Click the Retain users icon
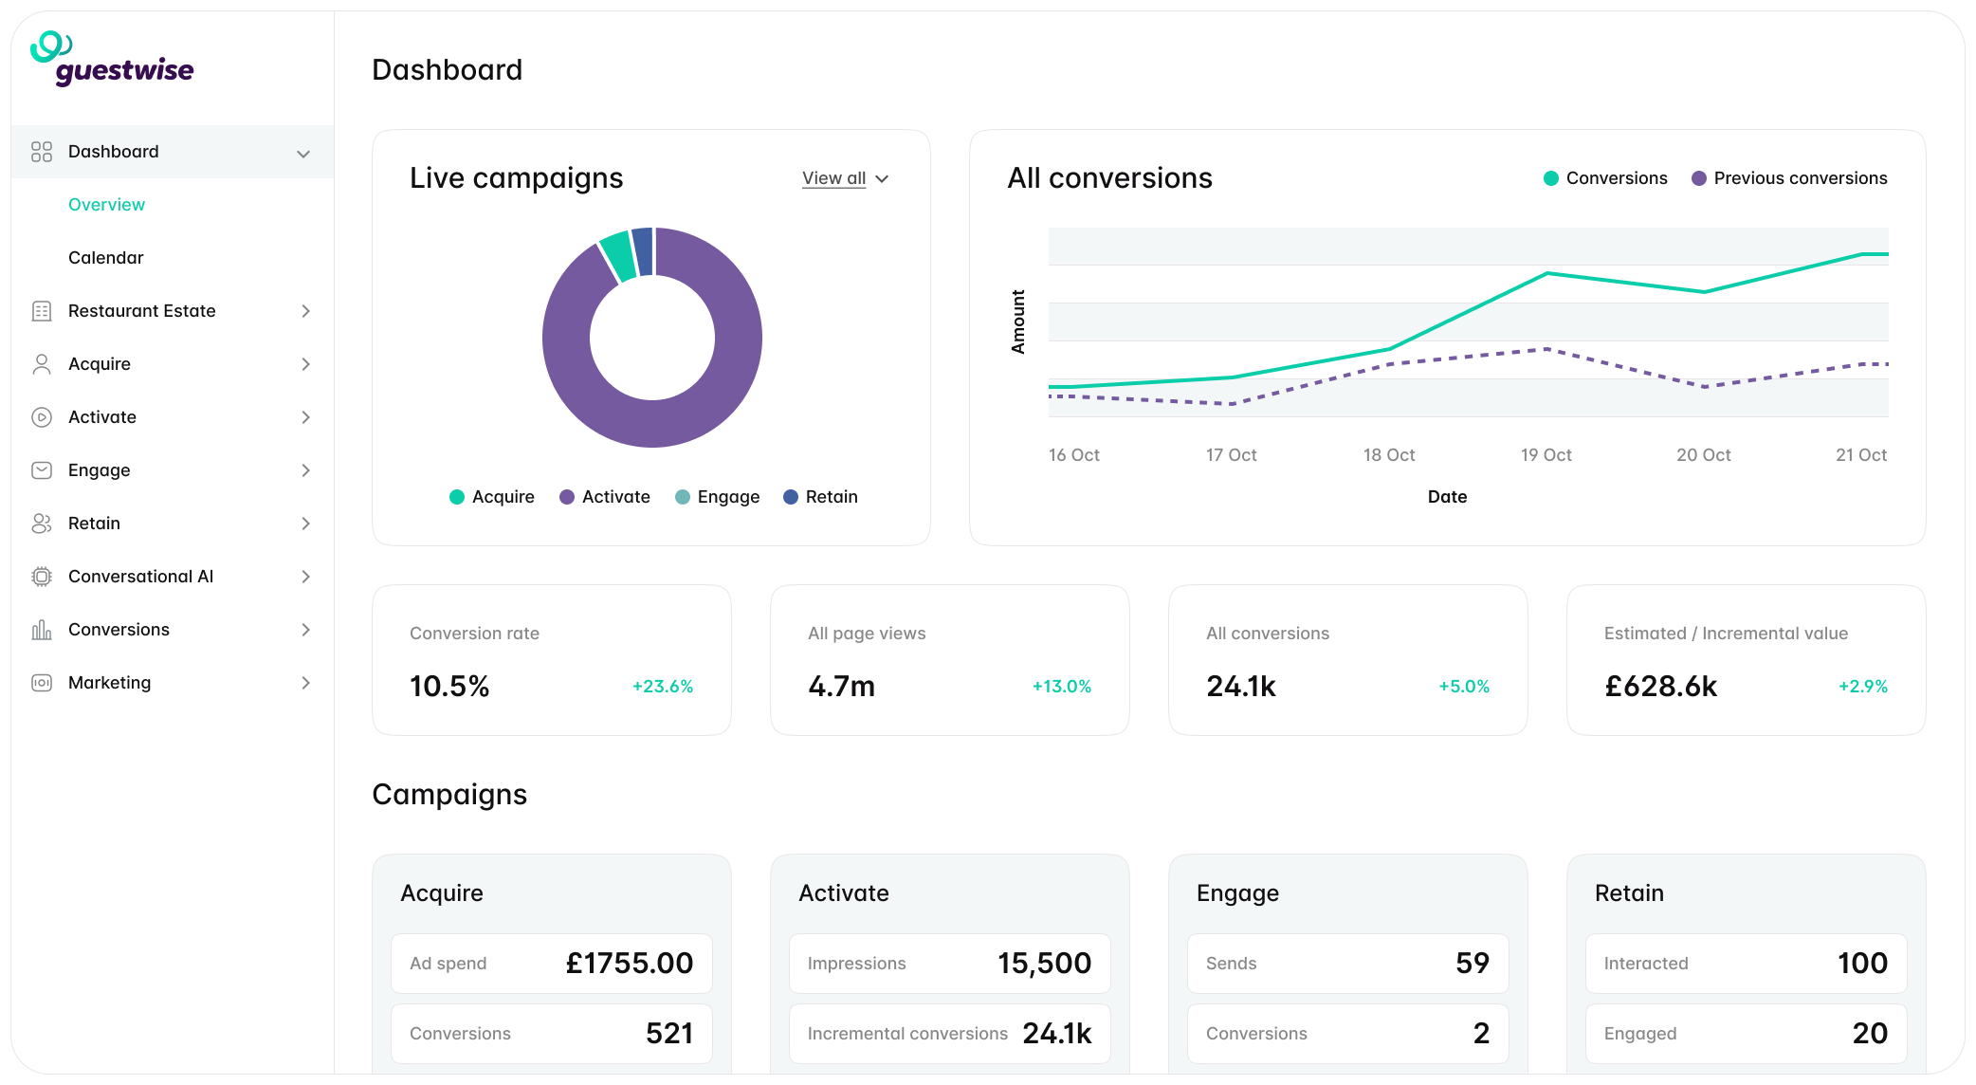Screen dimensions: 1976x1085 click(x=42, y=524)
